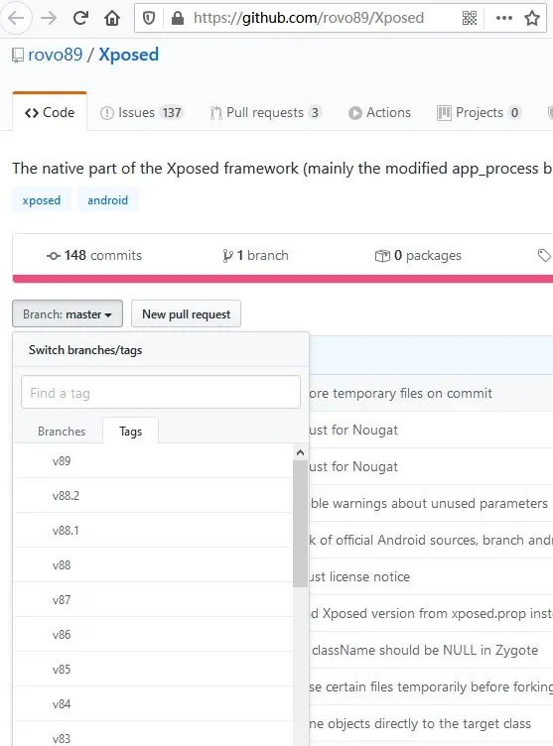View 1 branch list
The image size is (553, 746).
pos(255,256)
